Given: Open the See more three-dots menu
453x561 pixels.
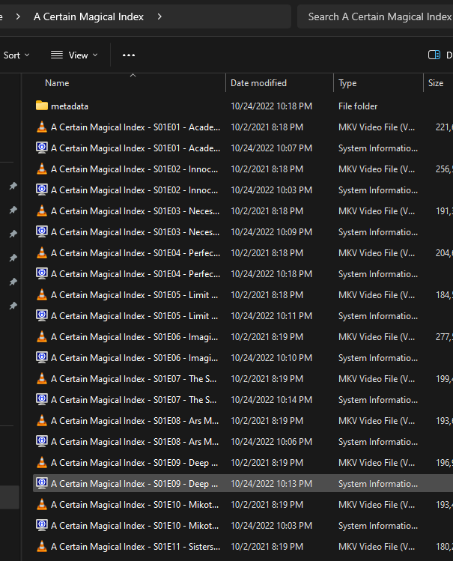Looking at the screenshot, I should coord(129,55).
